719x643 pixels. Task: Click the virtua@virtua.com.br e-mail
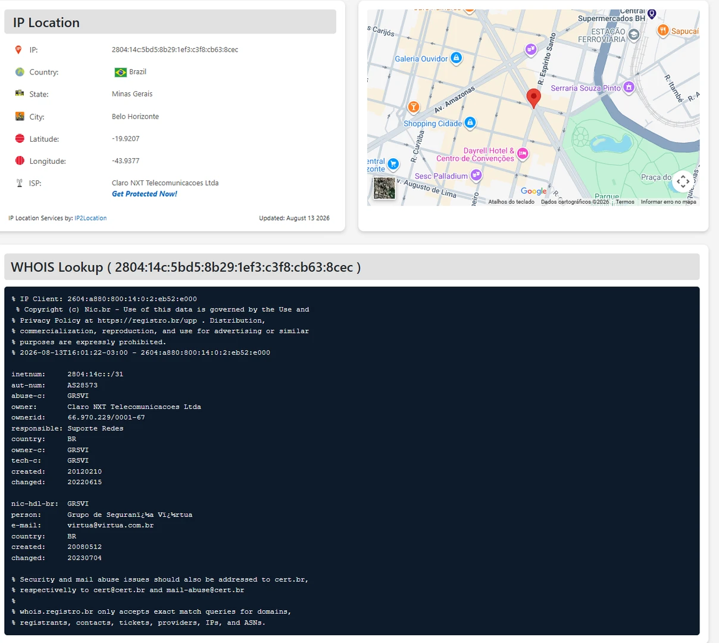[111, 526]
